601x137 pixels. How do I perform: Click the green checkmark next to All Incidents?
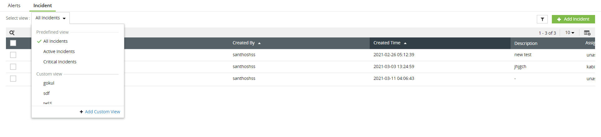(x=39, y=41)
